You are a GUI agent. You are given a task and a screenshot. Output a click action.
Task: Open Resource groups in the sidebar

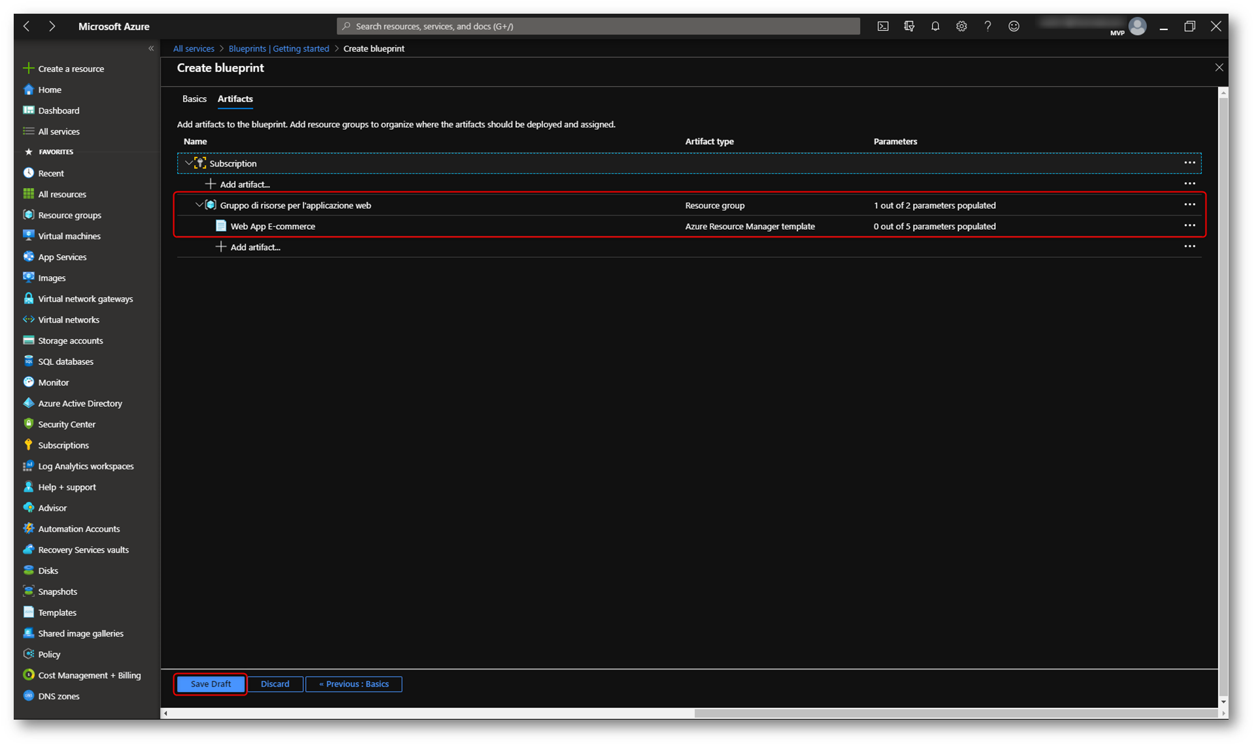pyautogui.click(x=69, y=215)
